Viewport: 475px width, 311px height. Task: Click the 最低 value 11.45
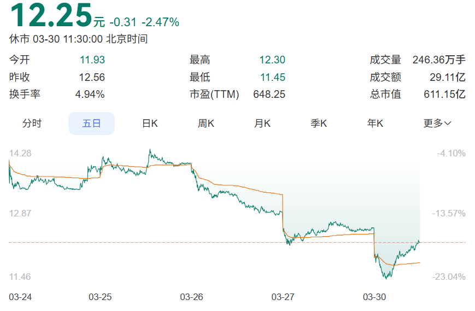[272, 77]
